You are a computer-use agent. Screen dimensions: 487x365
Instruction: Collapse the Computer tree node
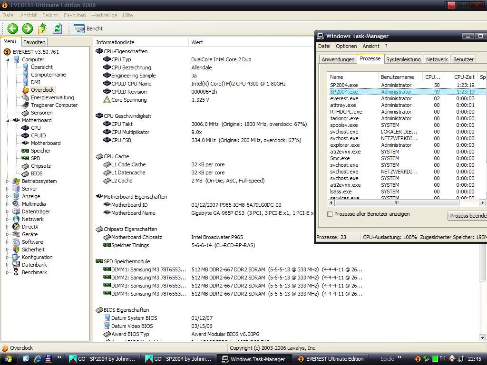[x=8, y=60]
